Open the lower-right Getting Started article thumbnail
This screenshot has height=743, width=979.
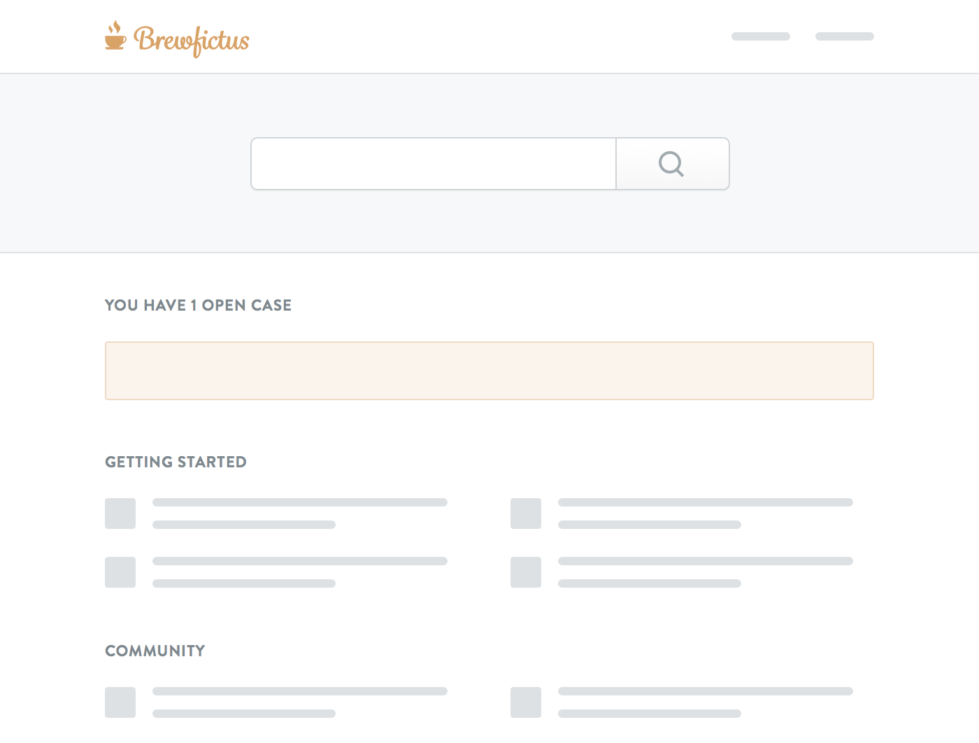coord(526,572)
